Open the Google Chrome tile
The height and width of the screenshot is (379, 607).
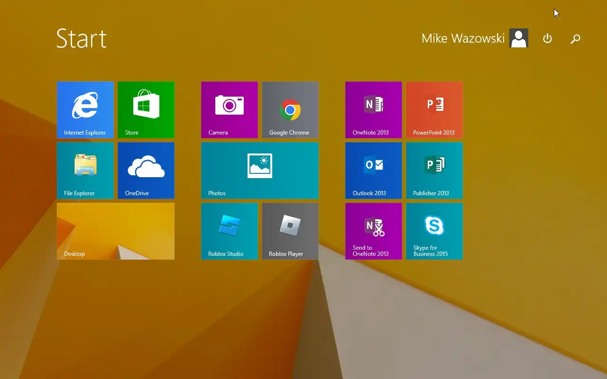coord(290,110)
